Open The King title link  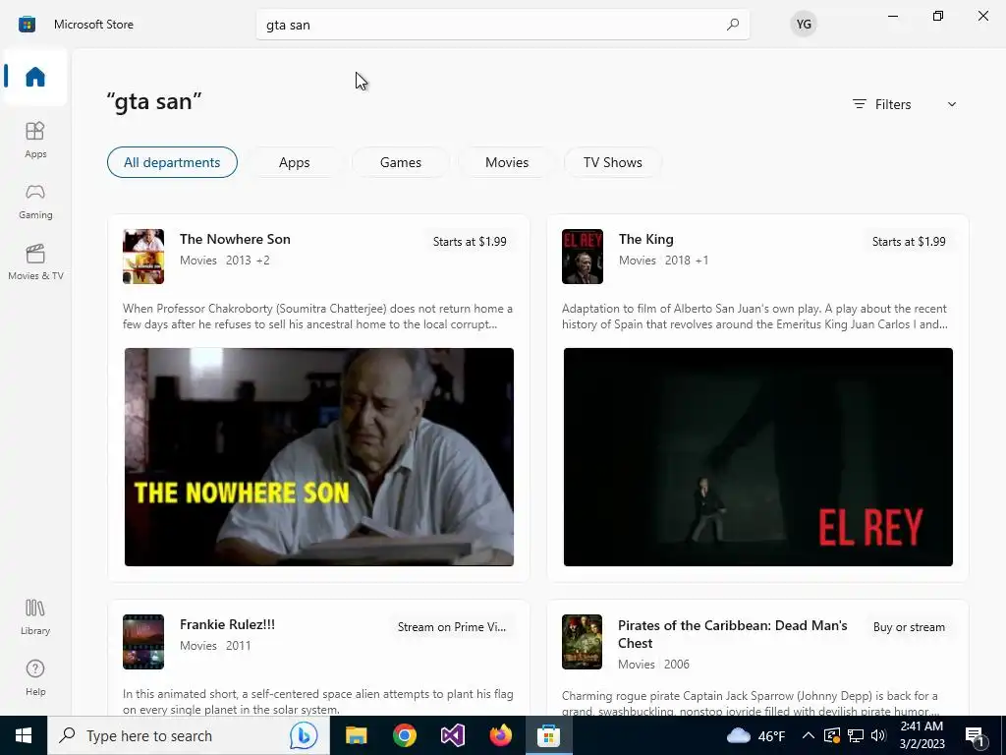point(646,239)
